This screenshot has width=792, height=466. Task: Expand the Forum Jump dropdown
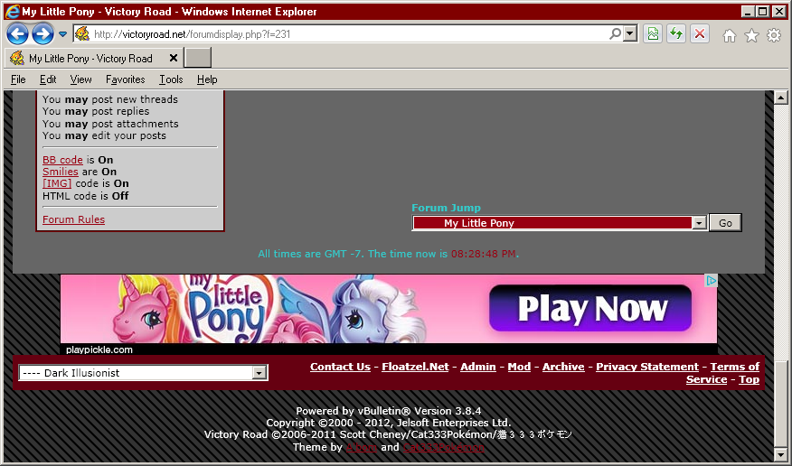click(x=699, y=223)
